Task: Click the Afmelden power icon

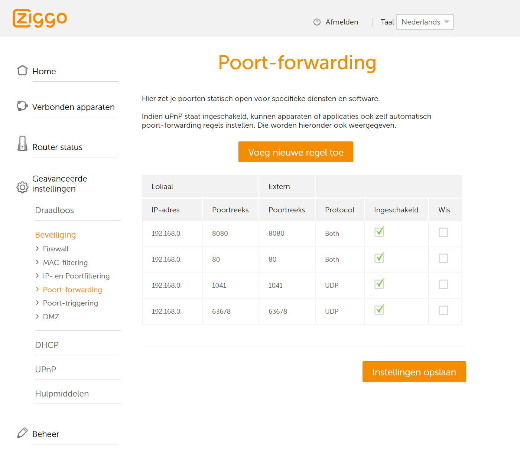Action: (x=317, y=22)
